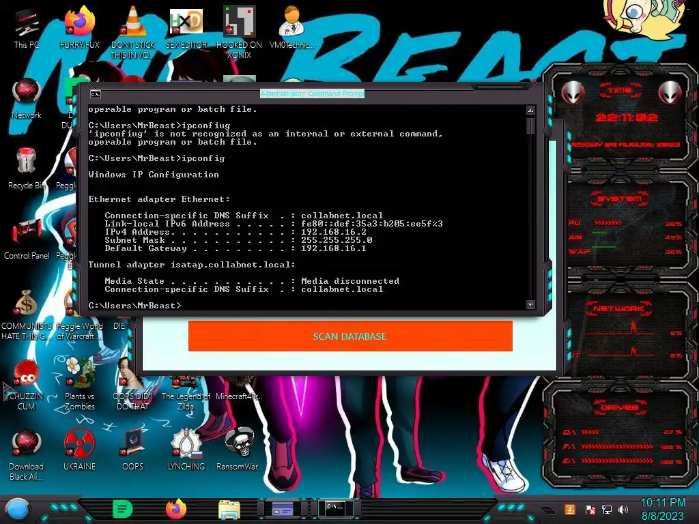Open the Action Center flag tray icon
Viewport: 699px width, 524px height.
[590, 509]
